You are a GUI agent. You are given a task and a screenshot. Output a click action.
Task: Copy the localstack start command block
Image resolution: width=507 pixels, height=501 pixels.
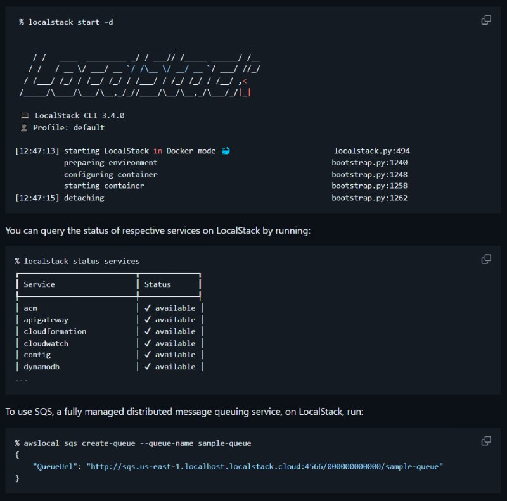pyautogui.click(x=486, y=20)
